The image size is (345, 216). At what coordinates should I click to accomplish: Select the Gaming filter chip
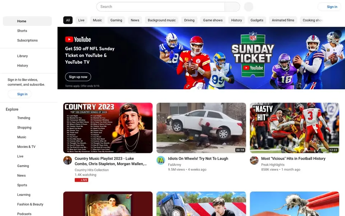[116, 20]
